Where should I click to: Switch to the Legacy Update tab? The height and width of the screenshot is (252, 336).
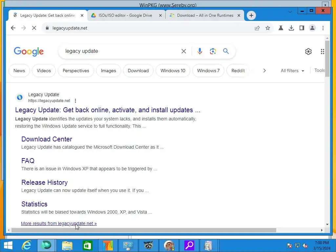click(48, 15)
